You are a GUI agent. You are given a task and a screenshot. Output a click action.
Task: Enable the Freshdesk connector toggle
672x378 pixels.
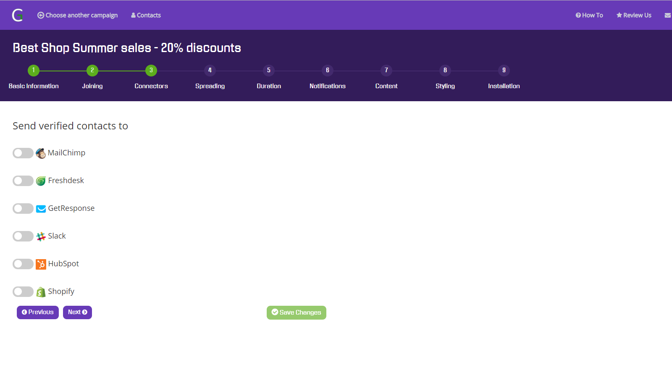coord(23,181)
